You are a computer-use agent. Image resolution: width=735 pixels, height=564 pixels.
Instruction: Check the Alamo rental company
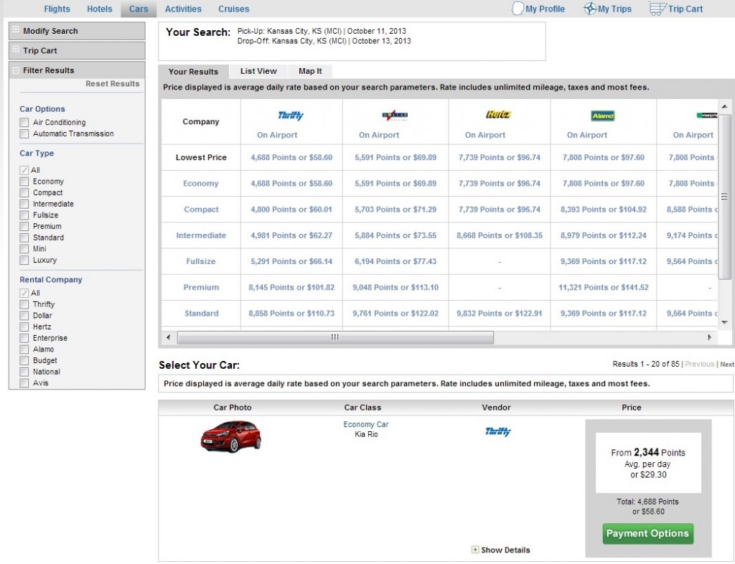24,349
